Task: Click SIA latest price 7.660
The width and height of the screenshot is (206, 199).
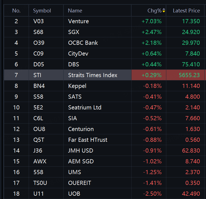Action: tap(192, 118)
